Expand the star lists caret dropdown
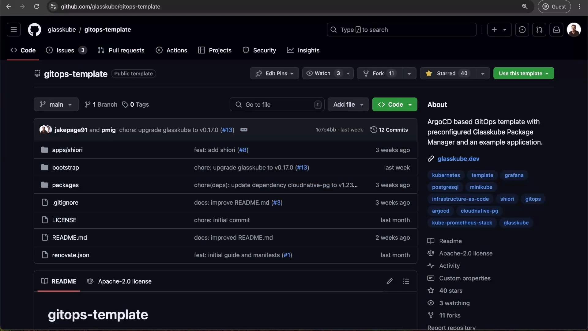 483,73
